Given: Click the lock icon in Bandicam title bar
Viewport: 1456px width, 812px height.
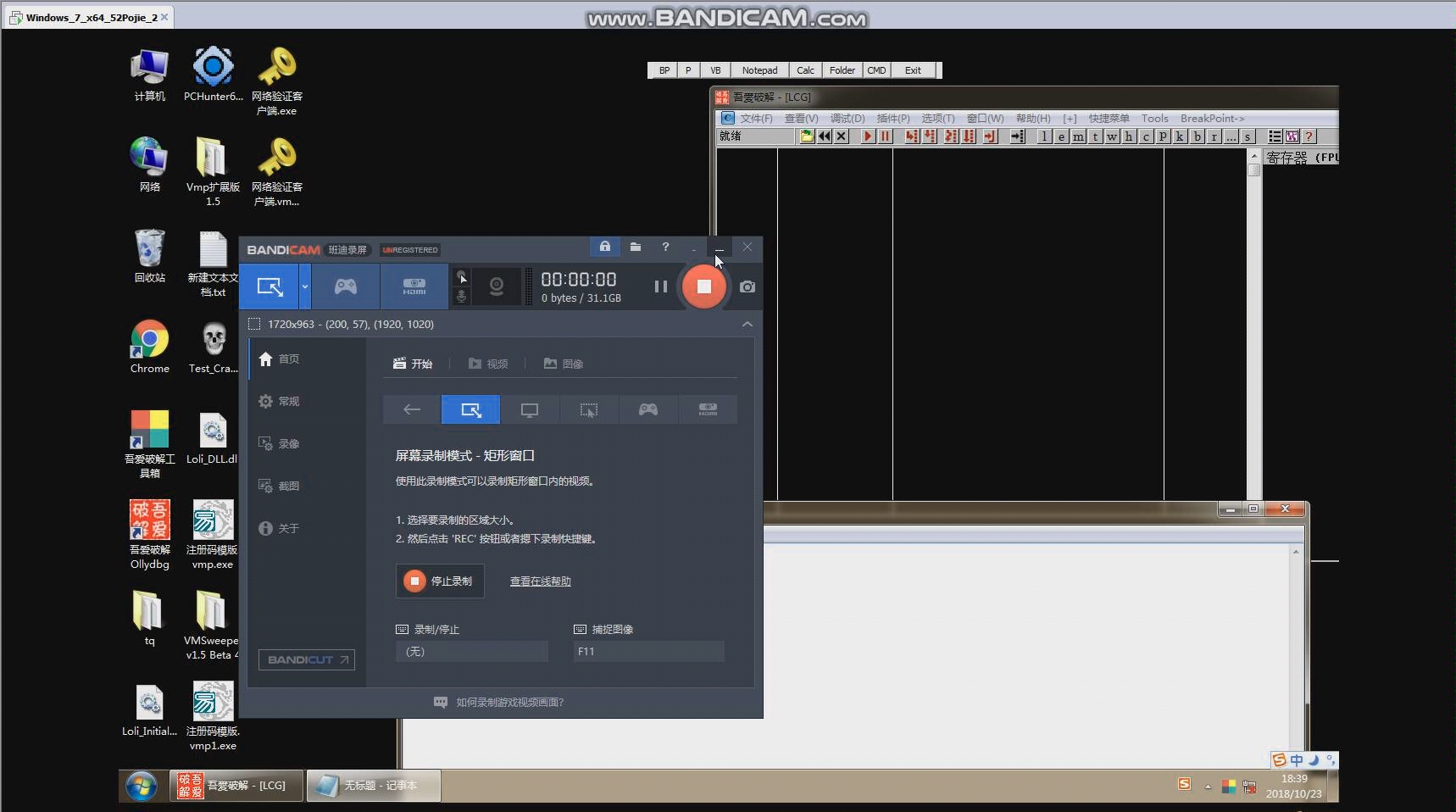Looking at the screenshot, I should pyautogui.click(x=605, y=247).
